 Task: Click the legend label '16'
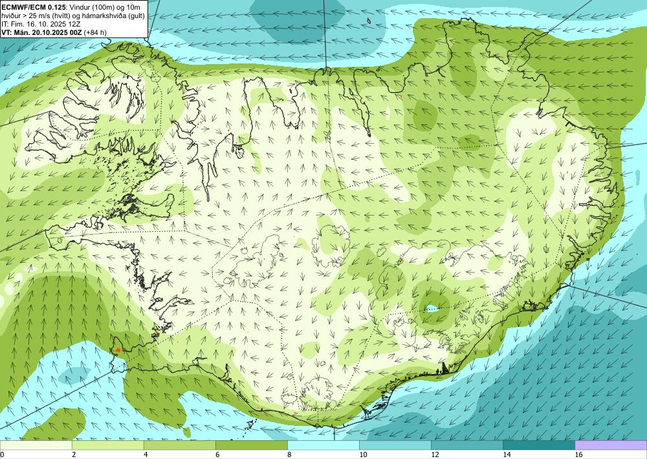[x=578, y=454]
